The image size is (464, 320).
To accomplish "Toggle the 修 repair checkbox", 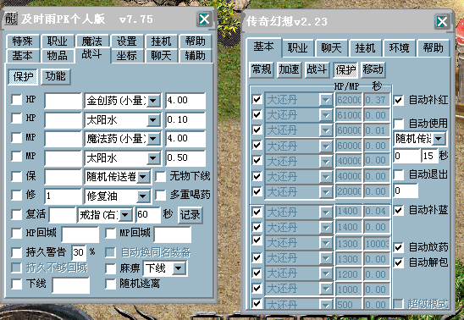I will coord(17,196).
